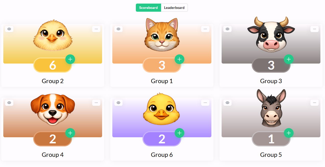Open the three-dot menu on Group 5 card

click(x=315, y=103)
